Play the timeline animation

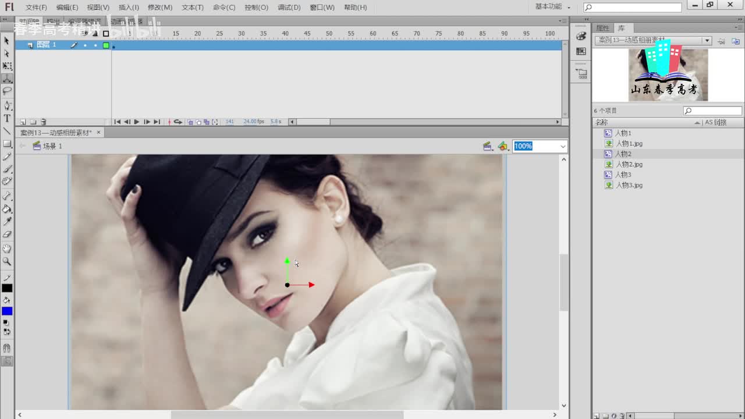point(137,122)
